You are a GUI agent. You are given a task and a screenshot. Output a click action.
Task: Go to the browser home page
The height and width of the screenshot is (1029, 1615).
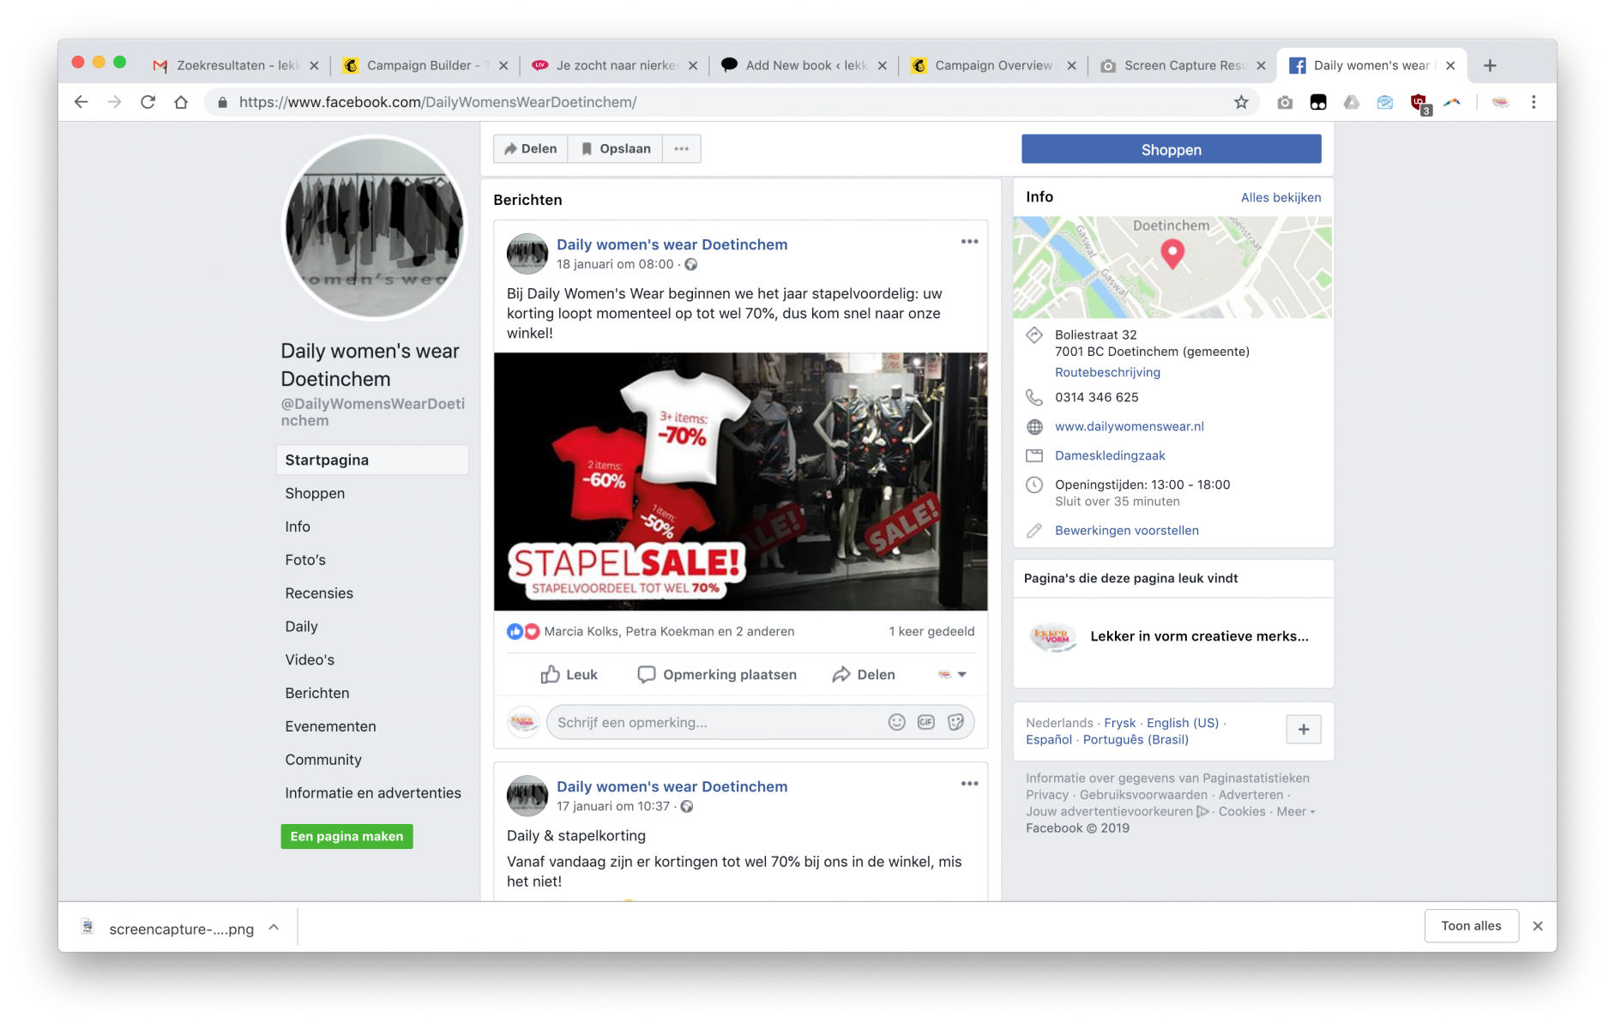click(181, 102)
